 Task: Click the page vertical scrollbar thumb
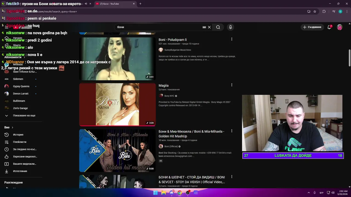349,58
